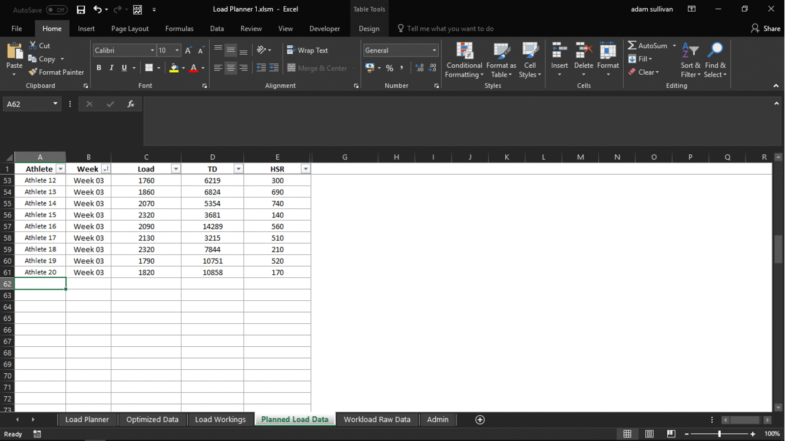Click the Share button
Screen dimensions: 785x441
coord(766,28)
